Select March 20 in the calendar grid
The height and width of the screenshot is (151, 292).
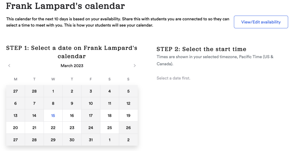click(15, 128)
